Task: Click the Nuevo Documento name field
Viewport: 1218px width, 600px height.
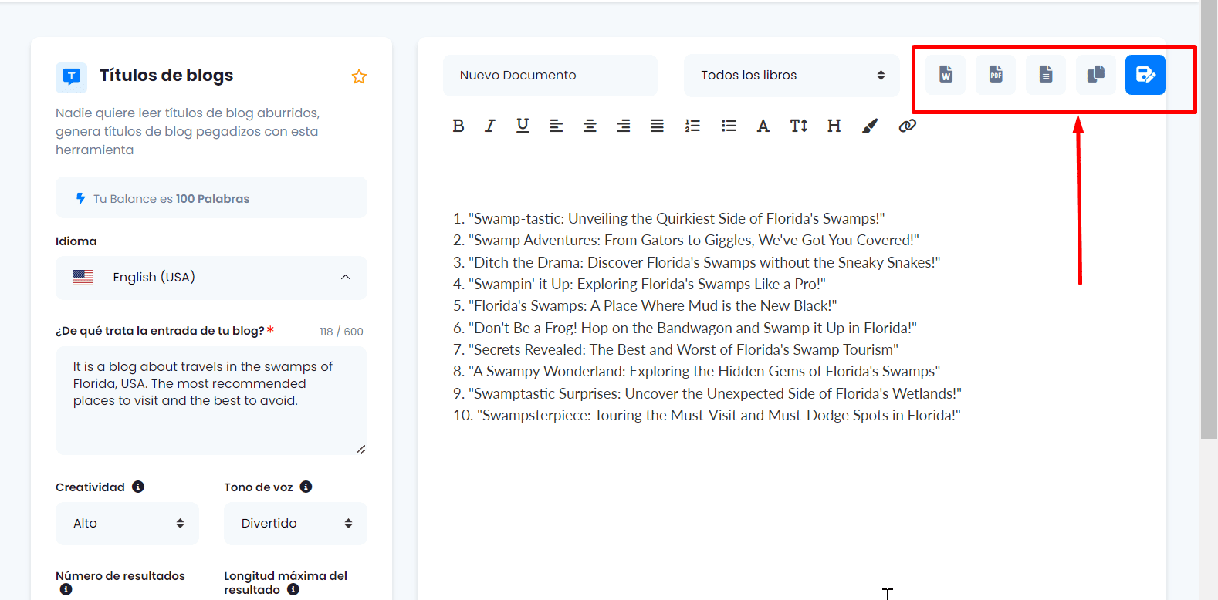Action: pos(550,76)
